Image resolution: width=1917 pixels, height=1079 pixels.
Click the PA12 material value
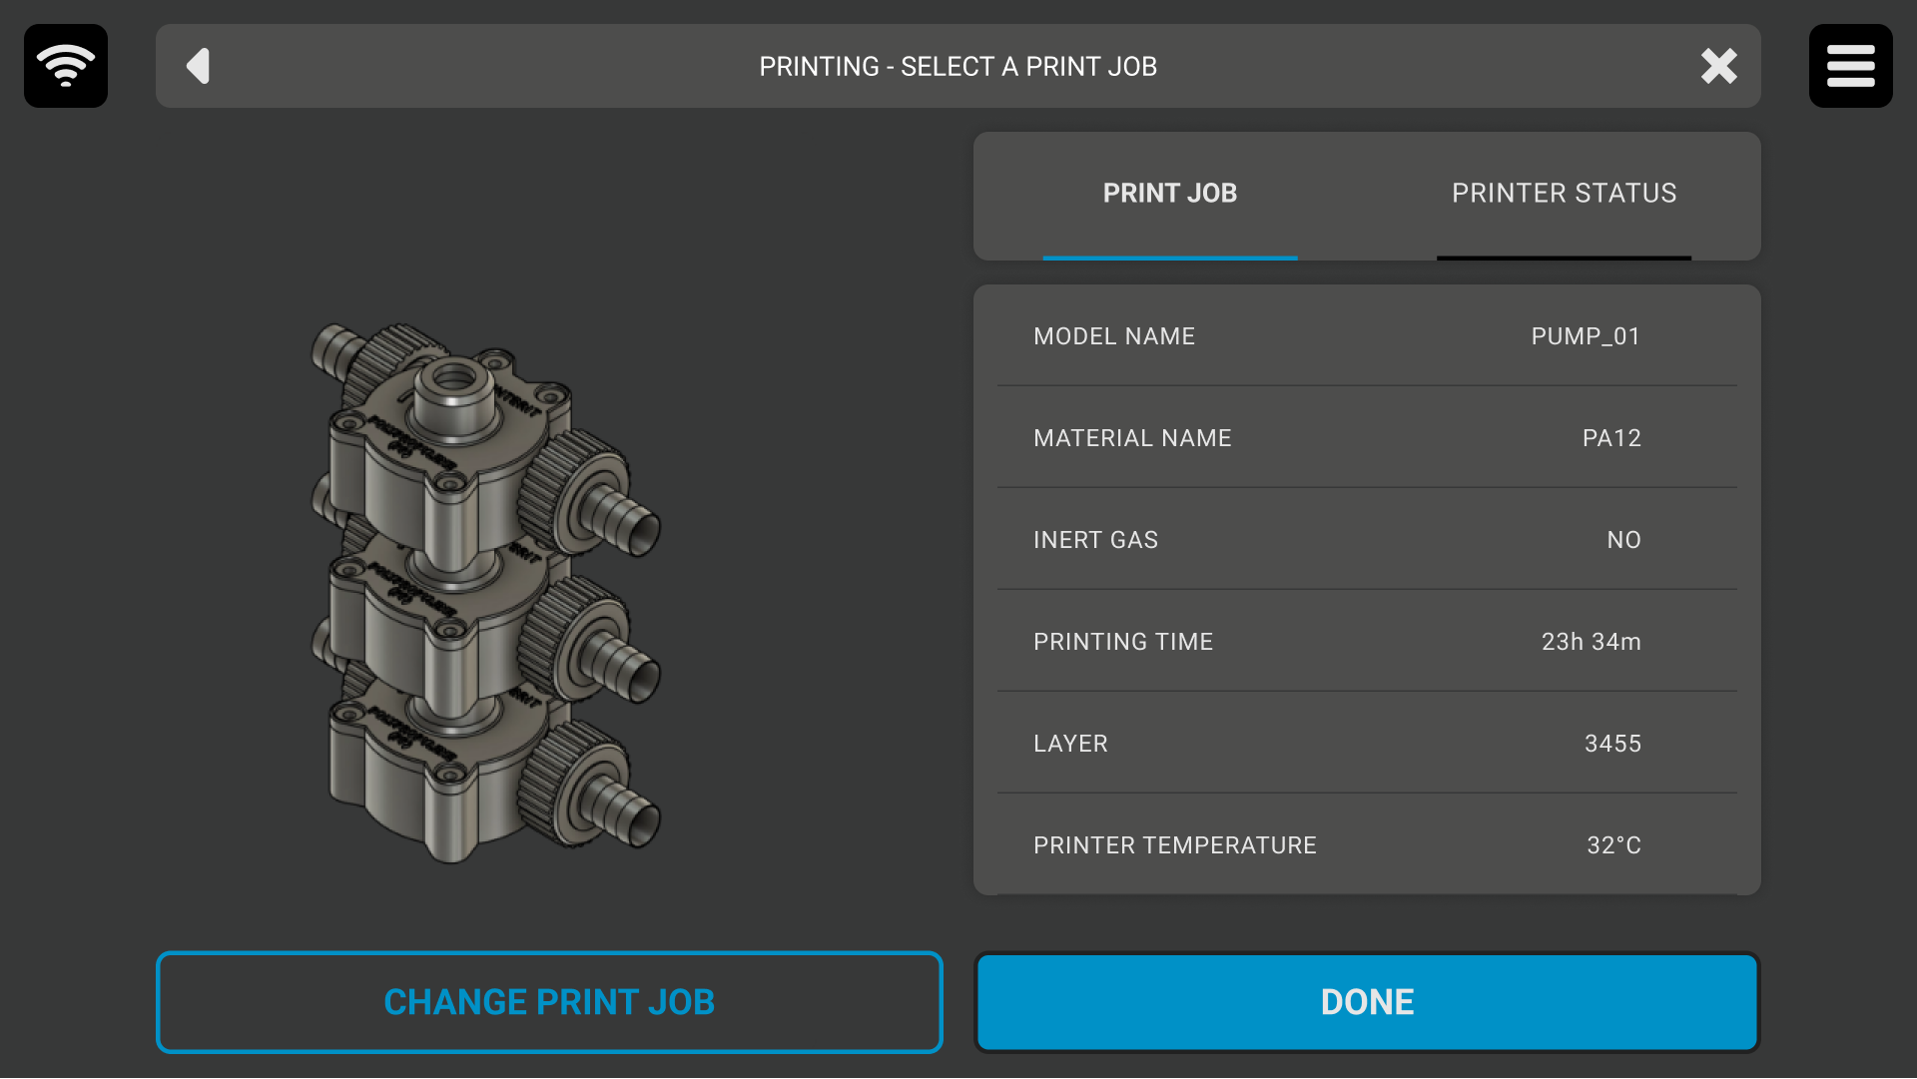(1611, 438)
